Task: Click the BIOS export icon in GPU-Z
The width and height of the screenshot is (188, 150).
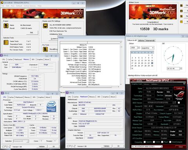Action: pyautogui.click(x=175, y=103)
